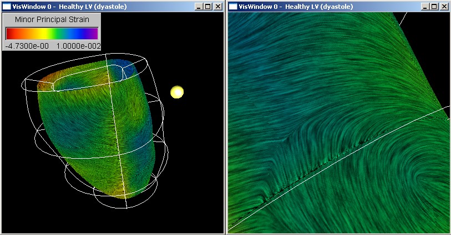Click the left ventricle heart model surface
This screenshot has width=451, height=235.
(98, 129)
